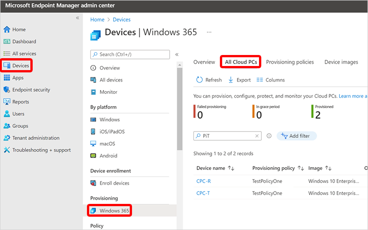Click the Monitor book icon

click(x=93, y=92)
